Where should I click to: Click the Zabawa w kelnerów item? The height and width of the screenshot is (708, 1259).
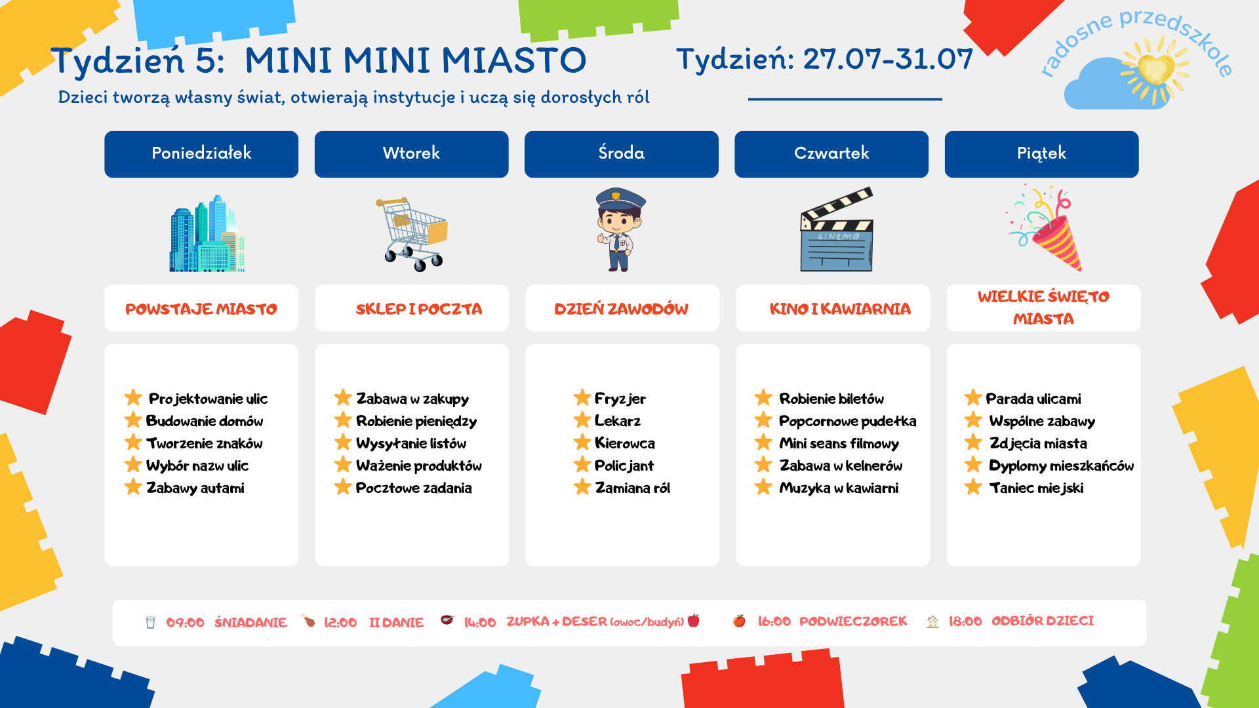point(841,465)
